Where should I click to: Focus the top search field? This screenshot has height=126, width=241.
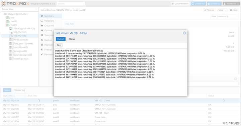point(71,4)
